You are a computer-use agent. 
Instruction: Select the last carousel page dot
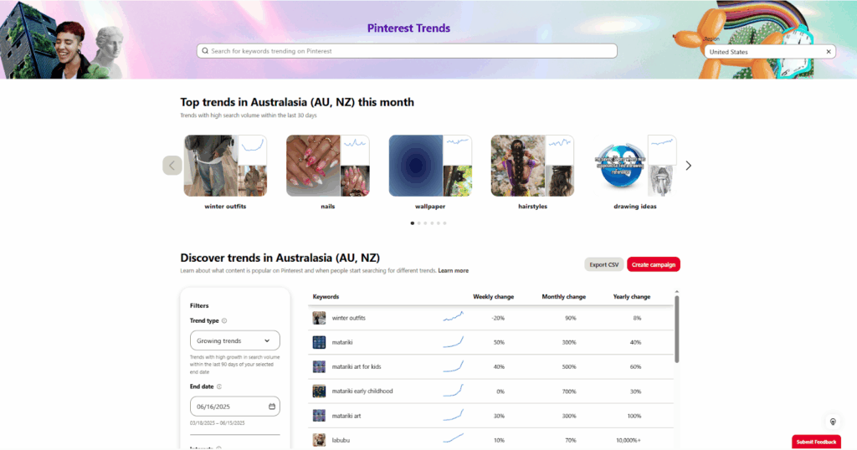pyautogui.click(x=445, y=222)
